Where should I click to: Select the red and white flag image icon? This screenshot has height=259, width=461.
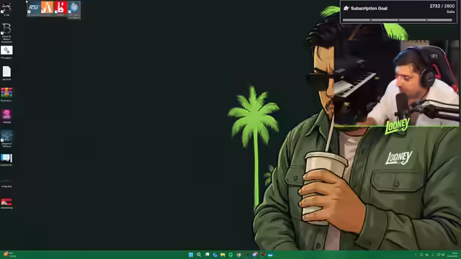6,203
